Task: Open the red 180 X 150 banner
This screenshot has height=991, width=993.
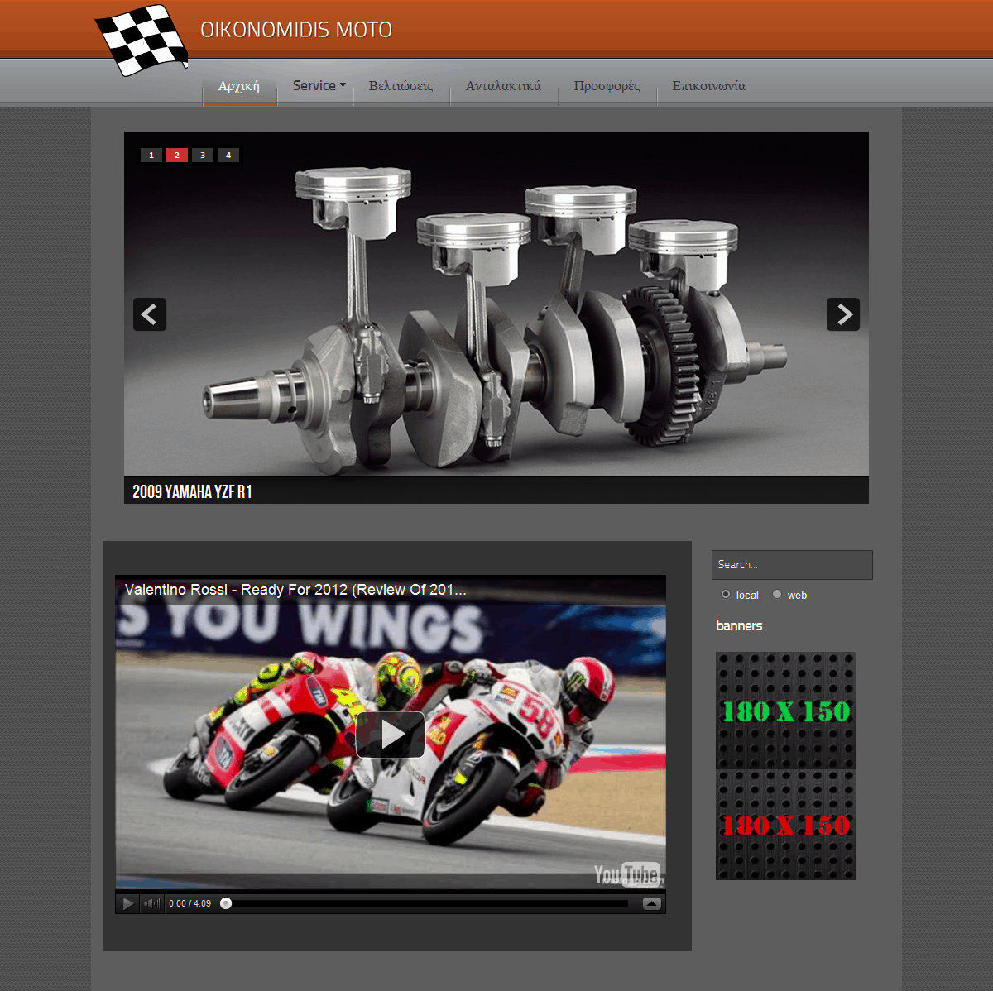Action: 786,825
